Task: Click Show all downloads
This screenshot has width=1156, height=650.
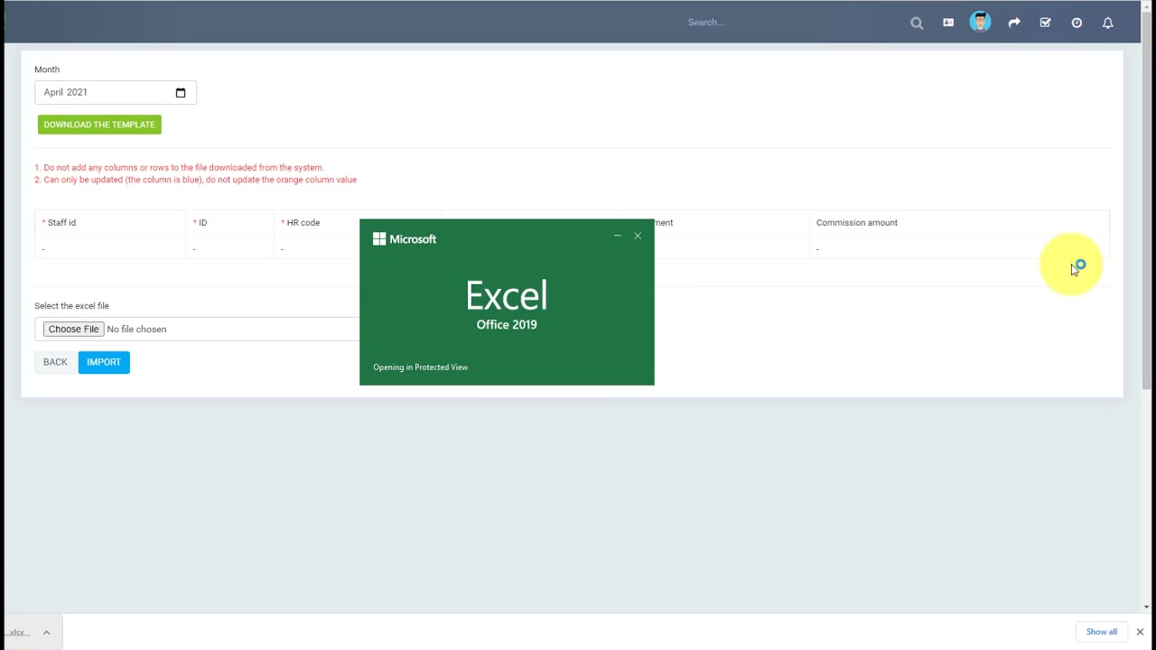Action: coord(1101,632)
